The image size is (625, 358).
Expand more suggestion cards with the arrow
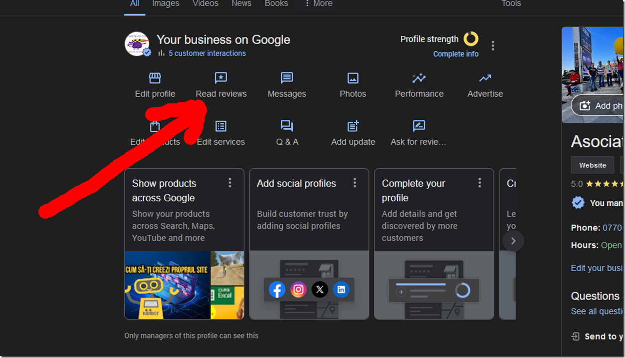click(513, 240)
